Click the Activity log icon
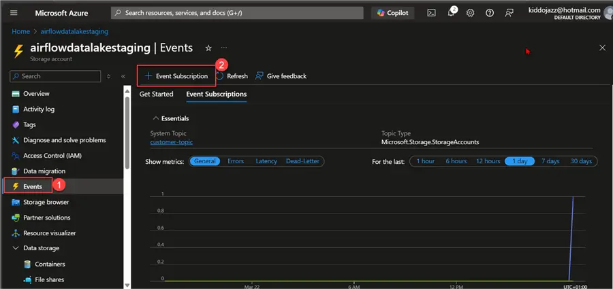Image resolution: width=613 pixels, height=289 pixels. click(16, 109)
